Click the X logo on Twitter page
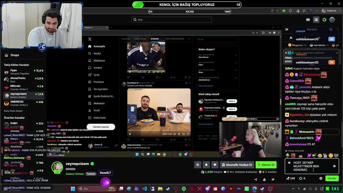This screenshot has width=343, height=193. tap(90, 39)
